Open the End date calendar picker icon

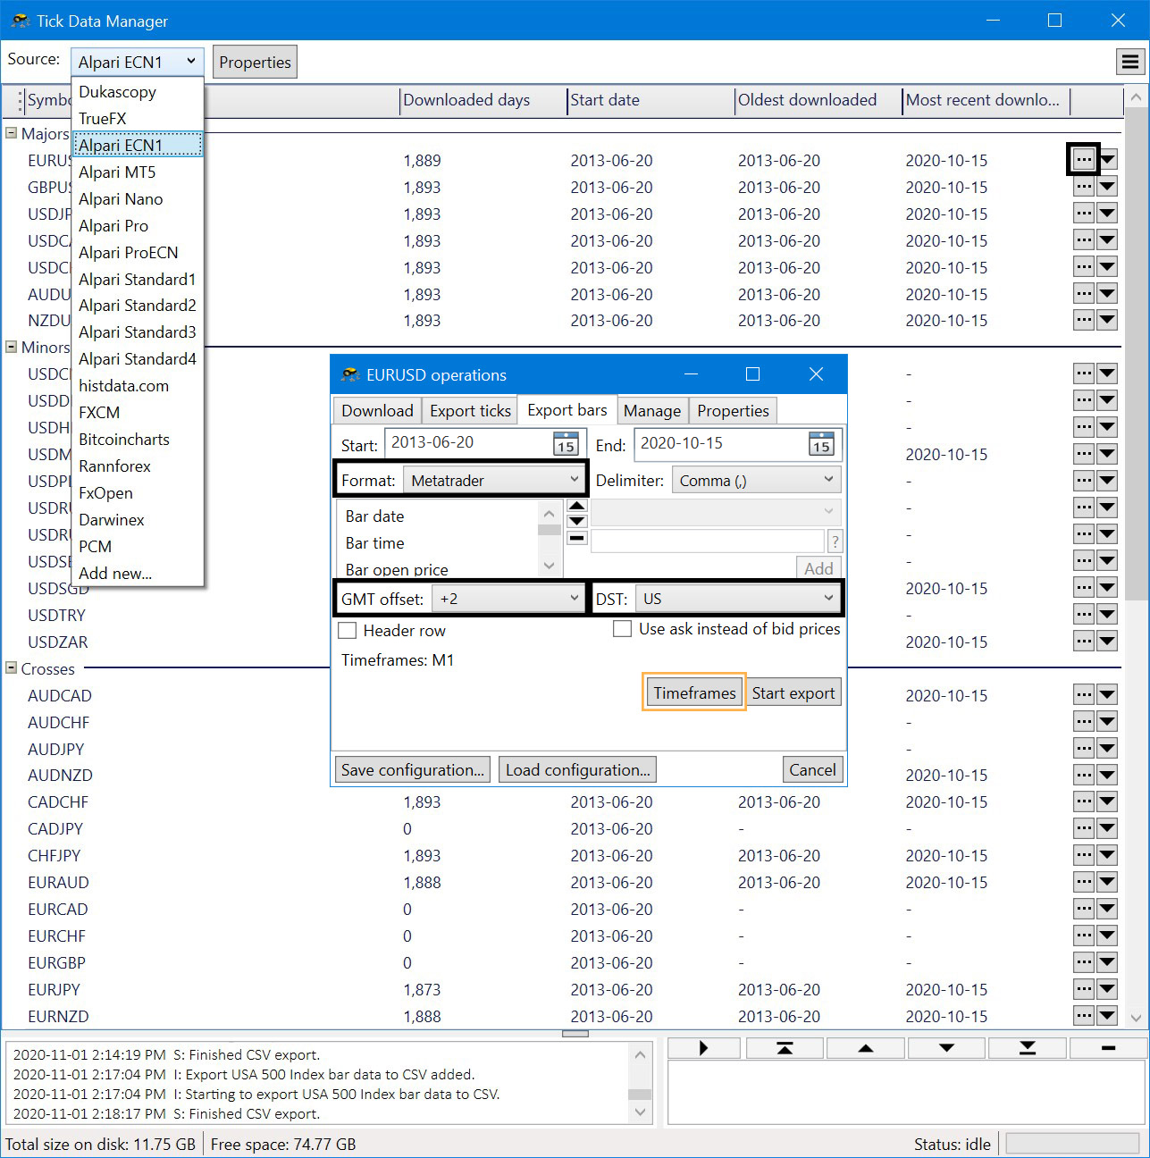(821, 443)
